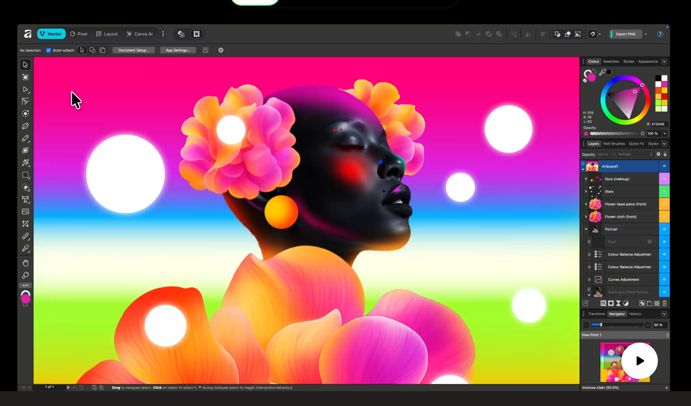Click the delete layer trash icon
Screen dimensions: 691x406
tap(665, 303)
